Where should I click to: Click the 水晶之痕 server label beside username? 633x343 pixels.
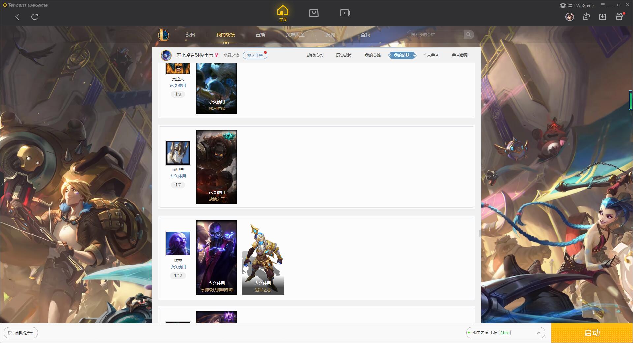(x=231, y=55)
